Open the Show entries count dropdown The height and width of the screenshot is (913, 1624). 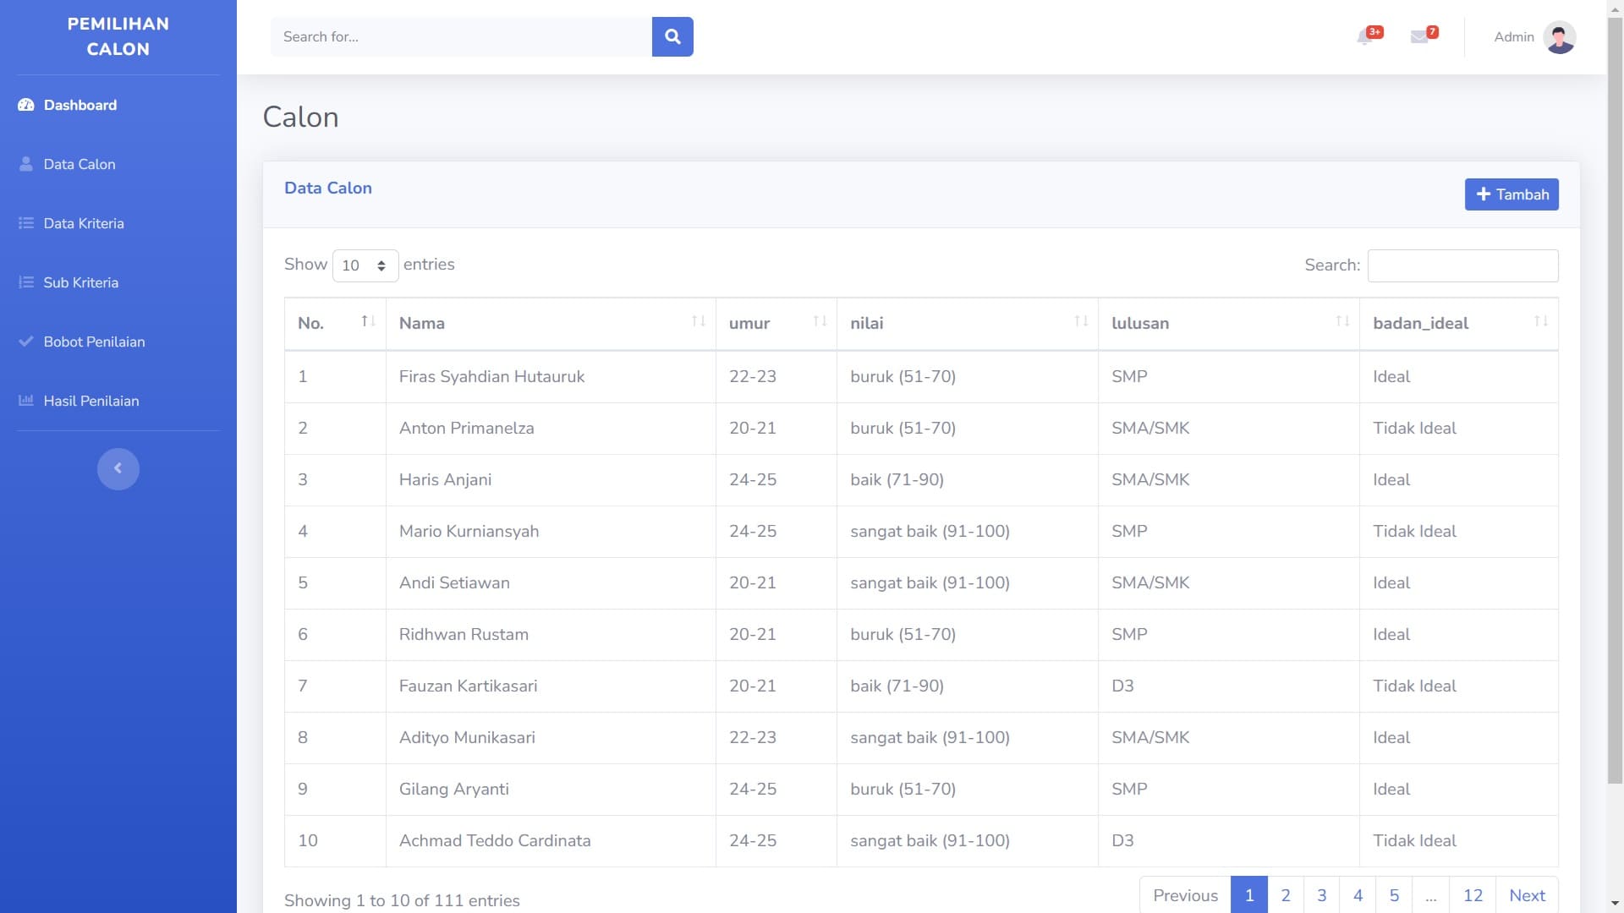coord(365,265)
